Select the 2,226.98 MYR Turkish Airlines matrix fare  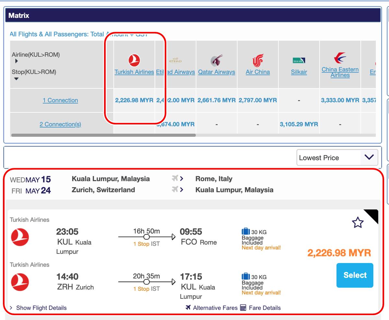(x=134, y=100)
